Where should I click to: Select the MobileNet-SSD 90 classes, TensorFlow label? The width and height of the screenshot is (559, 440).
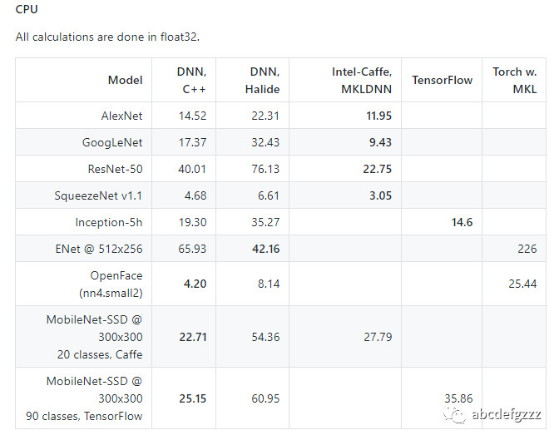click(x=84, y=398)
